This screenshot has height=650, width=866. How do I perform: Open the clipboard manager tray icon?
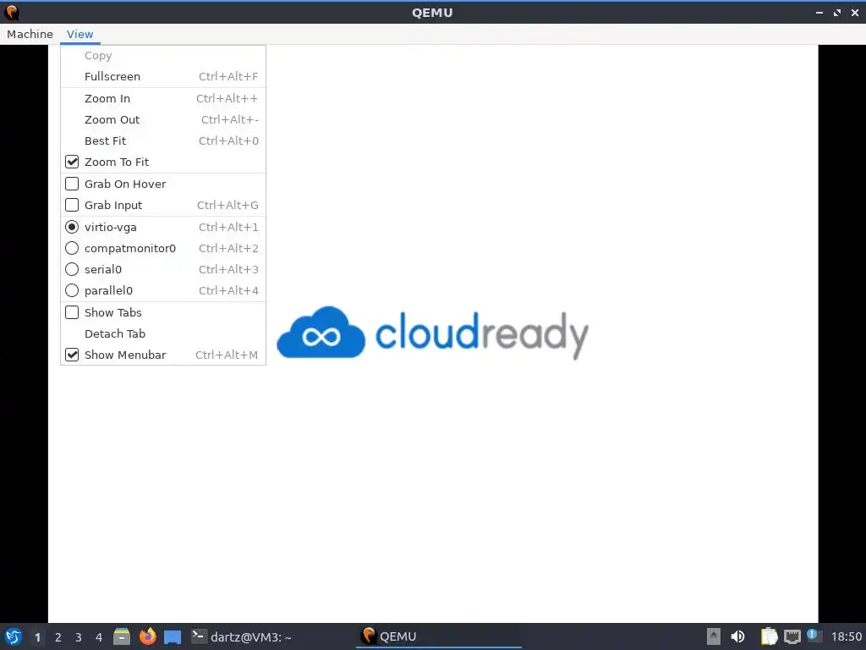[769, 636]
